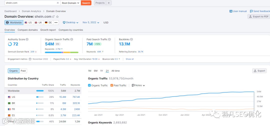The height and width of the screenshot is (126, 270).
Task: Open the 7M paid traffic value
Action: coord(89,44)
